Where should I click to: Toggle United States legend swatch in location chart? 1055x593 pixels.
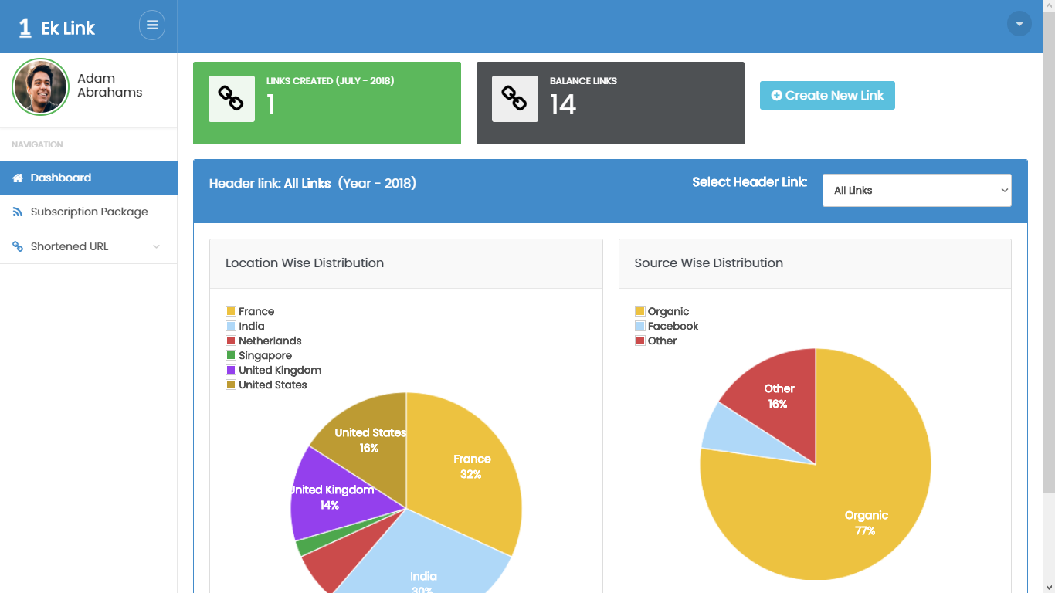pyautogui.click(x=231, y=385)
